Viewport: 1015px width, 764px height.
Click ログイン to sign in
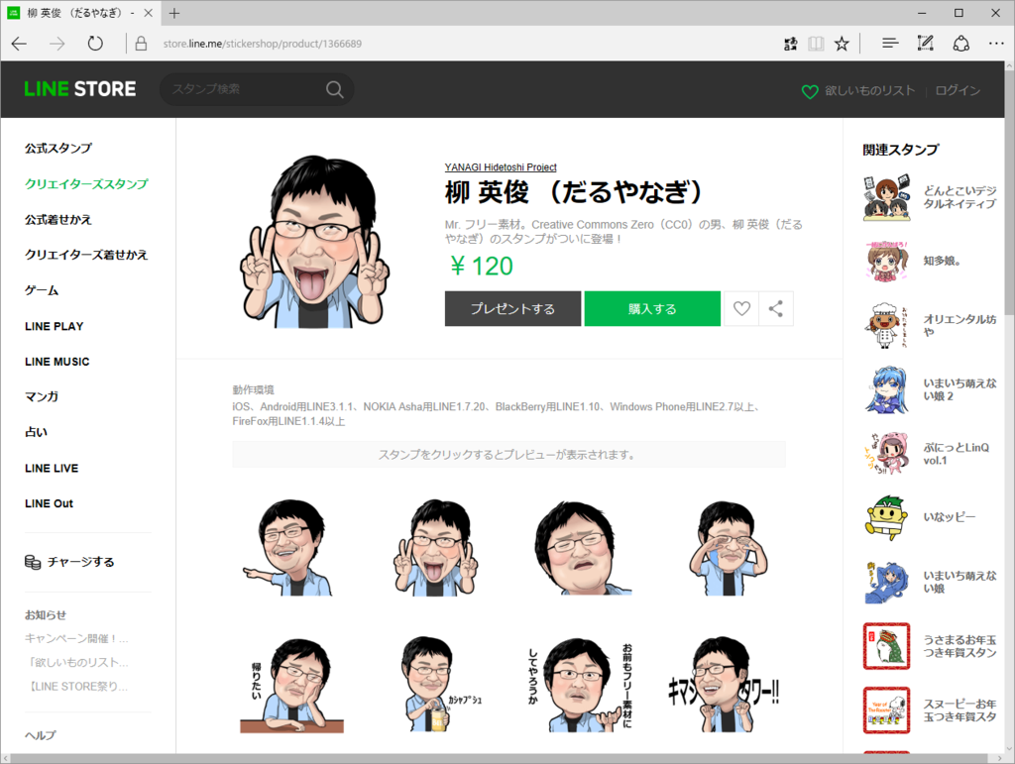click(957, 89)
